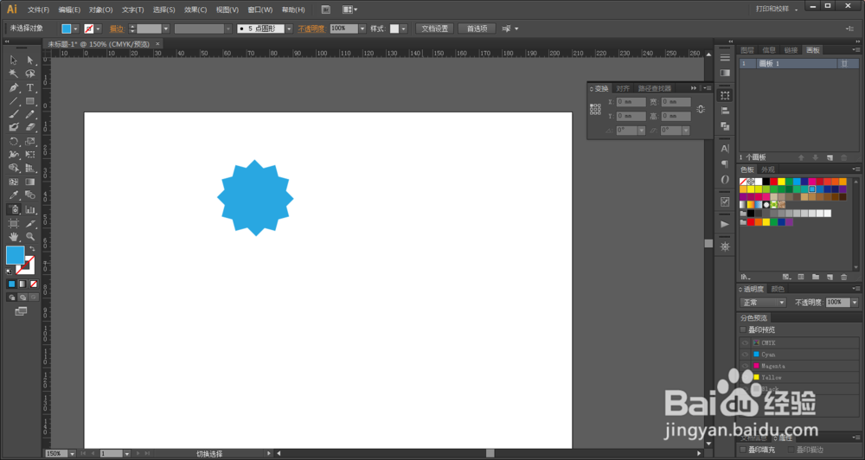Screen dimensions: 865x460
Task: Click the 不透明度 link in control bar
Action: pos(311,29)
